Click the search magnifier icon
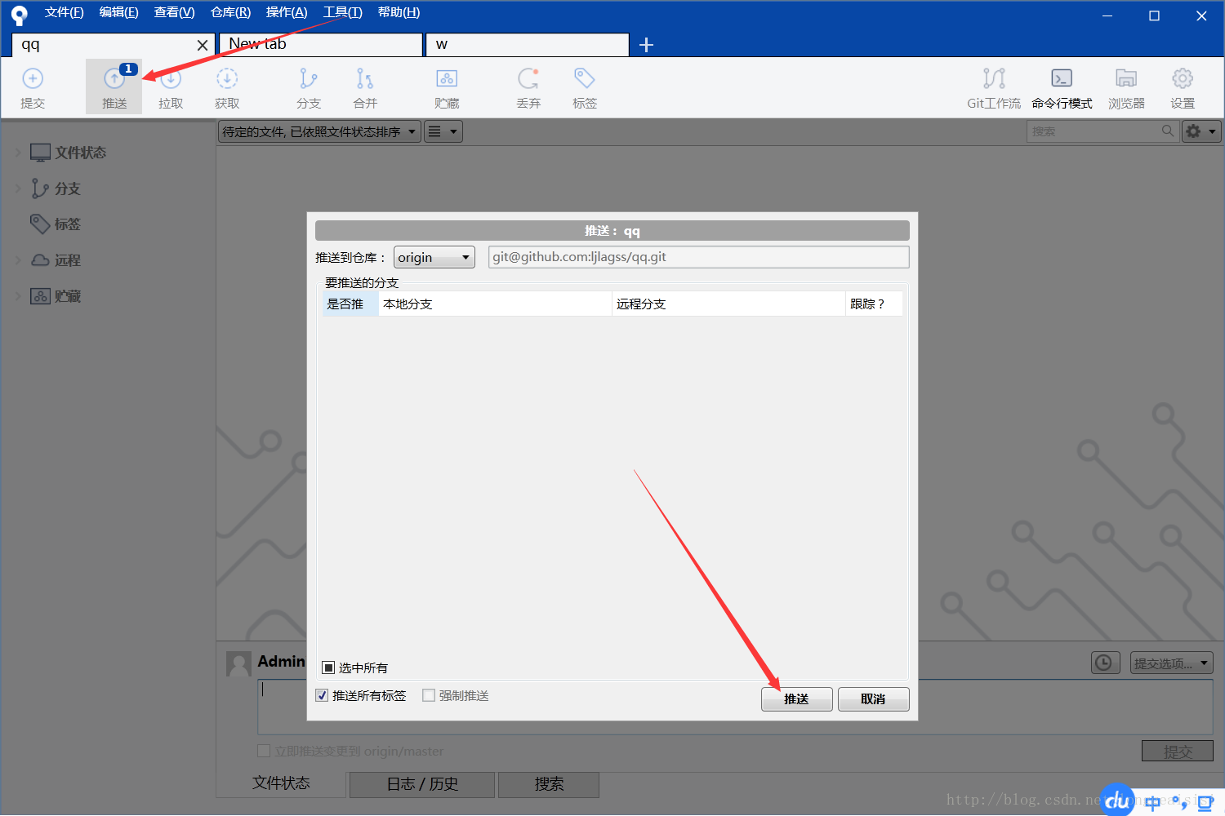1225x816 pixels. pos(1168,131)
